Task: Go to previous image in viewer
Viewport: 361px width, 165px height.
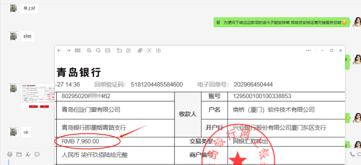Action: tap(59, 50)
